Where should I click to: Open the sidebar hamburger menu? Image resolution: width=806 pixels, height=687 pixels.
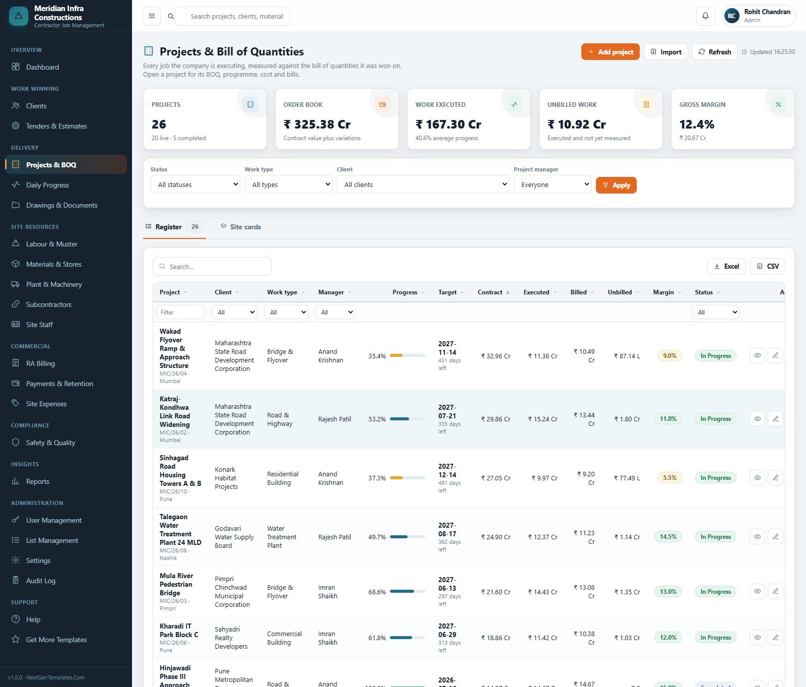point(152,16)
